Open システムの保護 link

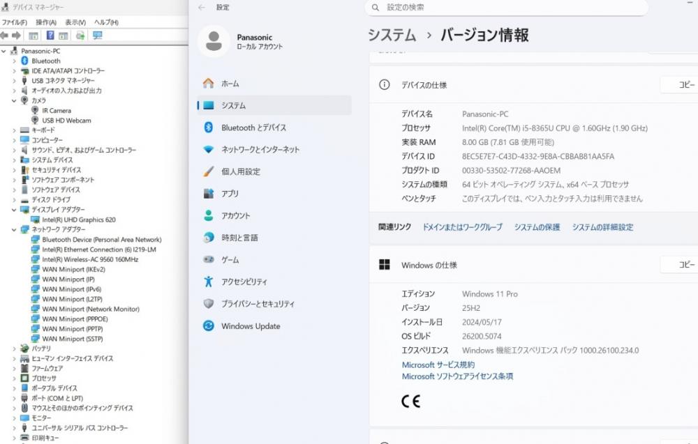537,227
